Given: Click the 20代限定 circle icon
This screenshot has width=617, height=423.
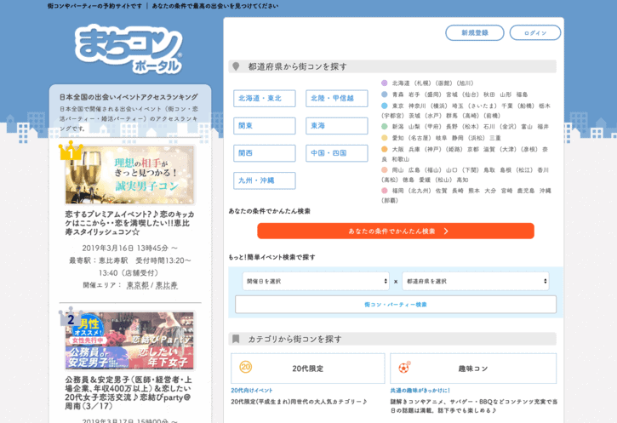Looking at the screenshot, I should pos(246,368).
